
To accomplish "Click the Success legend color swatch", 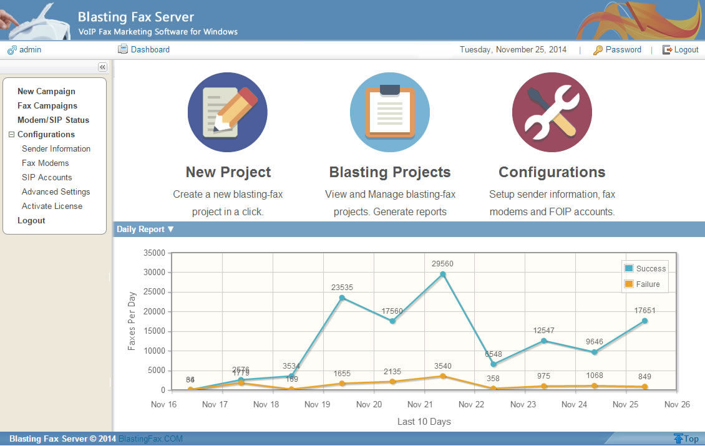I will [x=629, y=268].
